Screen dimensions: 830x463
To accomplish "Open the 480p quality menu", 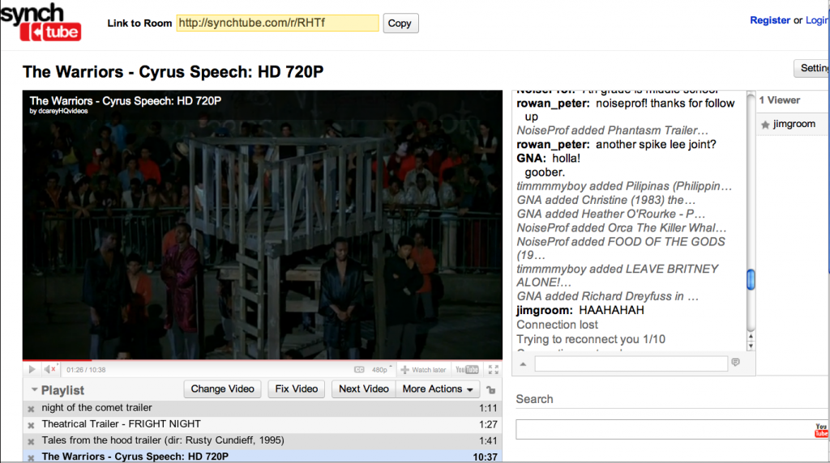I will point(381,369).
